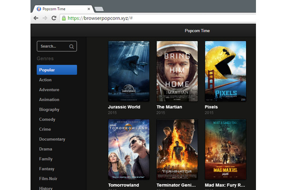Open The Martian poster
The image size is (286, 190).
(x=177, y=71)
